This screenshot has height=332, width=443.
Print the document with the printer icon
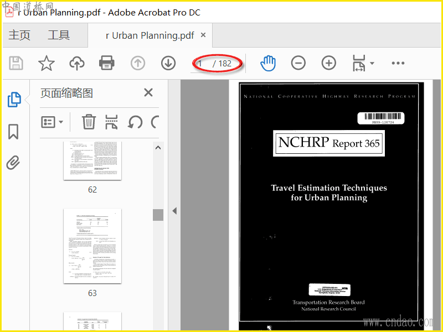[107, 63]
